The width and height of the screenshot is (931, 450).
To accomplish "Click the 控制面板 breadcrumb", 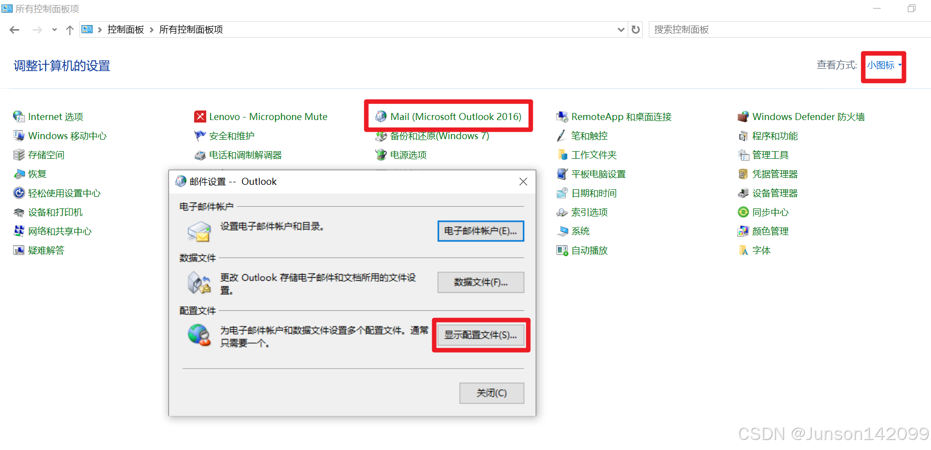I will 126,30.
